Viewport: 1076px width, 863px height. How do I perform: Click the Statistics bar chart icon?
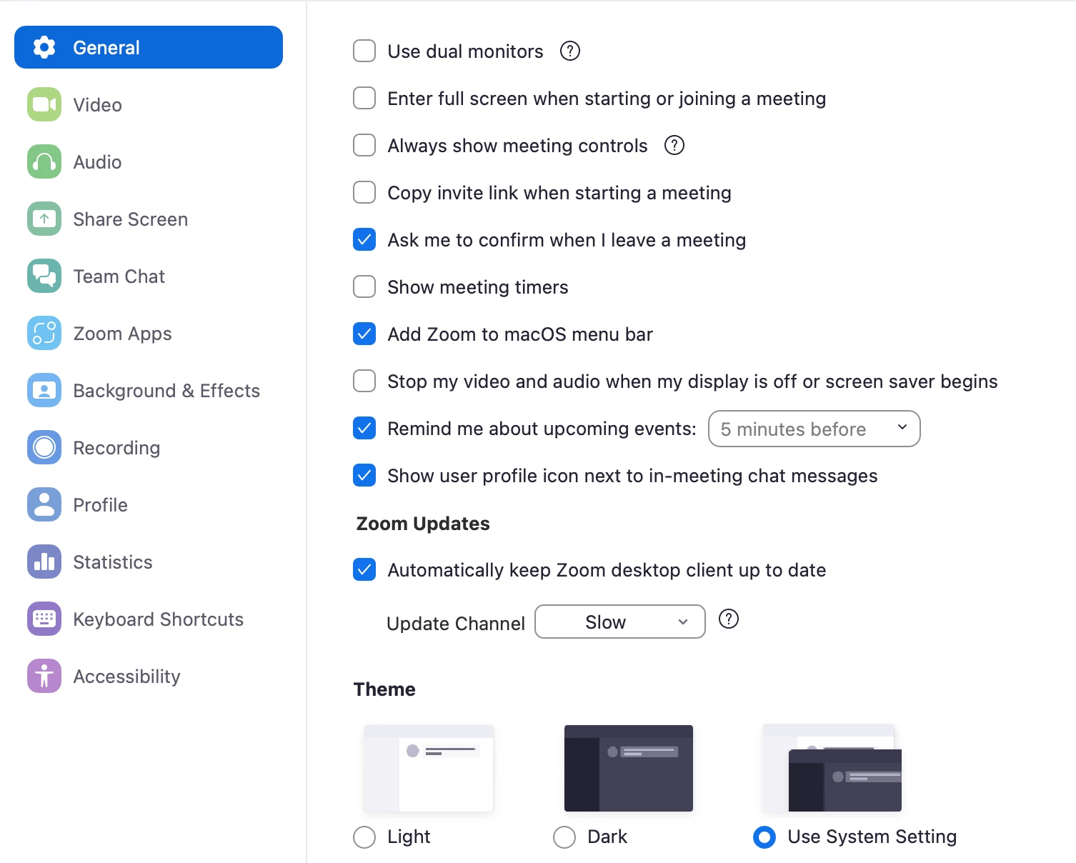pyautogui.click(x=44, y=562)
